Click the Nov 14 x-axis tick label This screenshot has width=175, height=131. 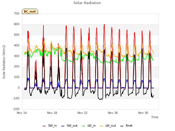[x=22, y=113]
